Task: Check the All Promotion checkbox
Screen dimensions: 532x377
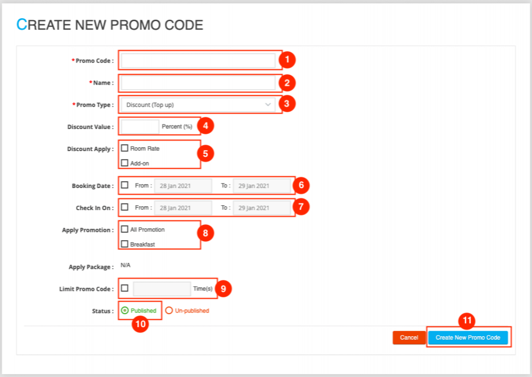Action: click(125, 229)
